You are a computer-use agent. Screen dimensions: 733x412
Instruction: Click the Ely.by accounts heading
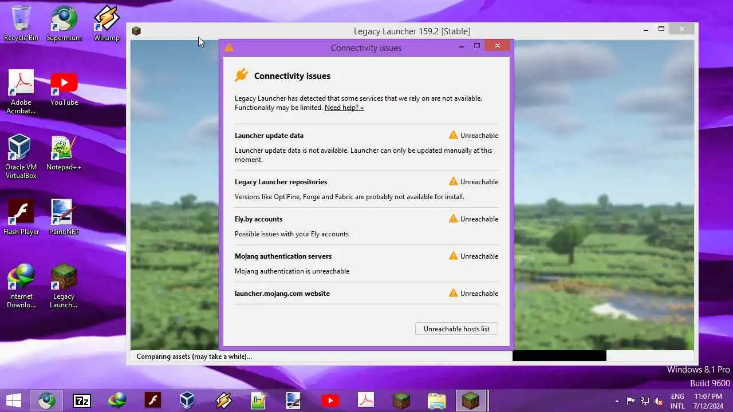coord(258,219)
